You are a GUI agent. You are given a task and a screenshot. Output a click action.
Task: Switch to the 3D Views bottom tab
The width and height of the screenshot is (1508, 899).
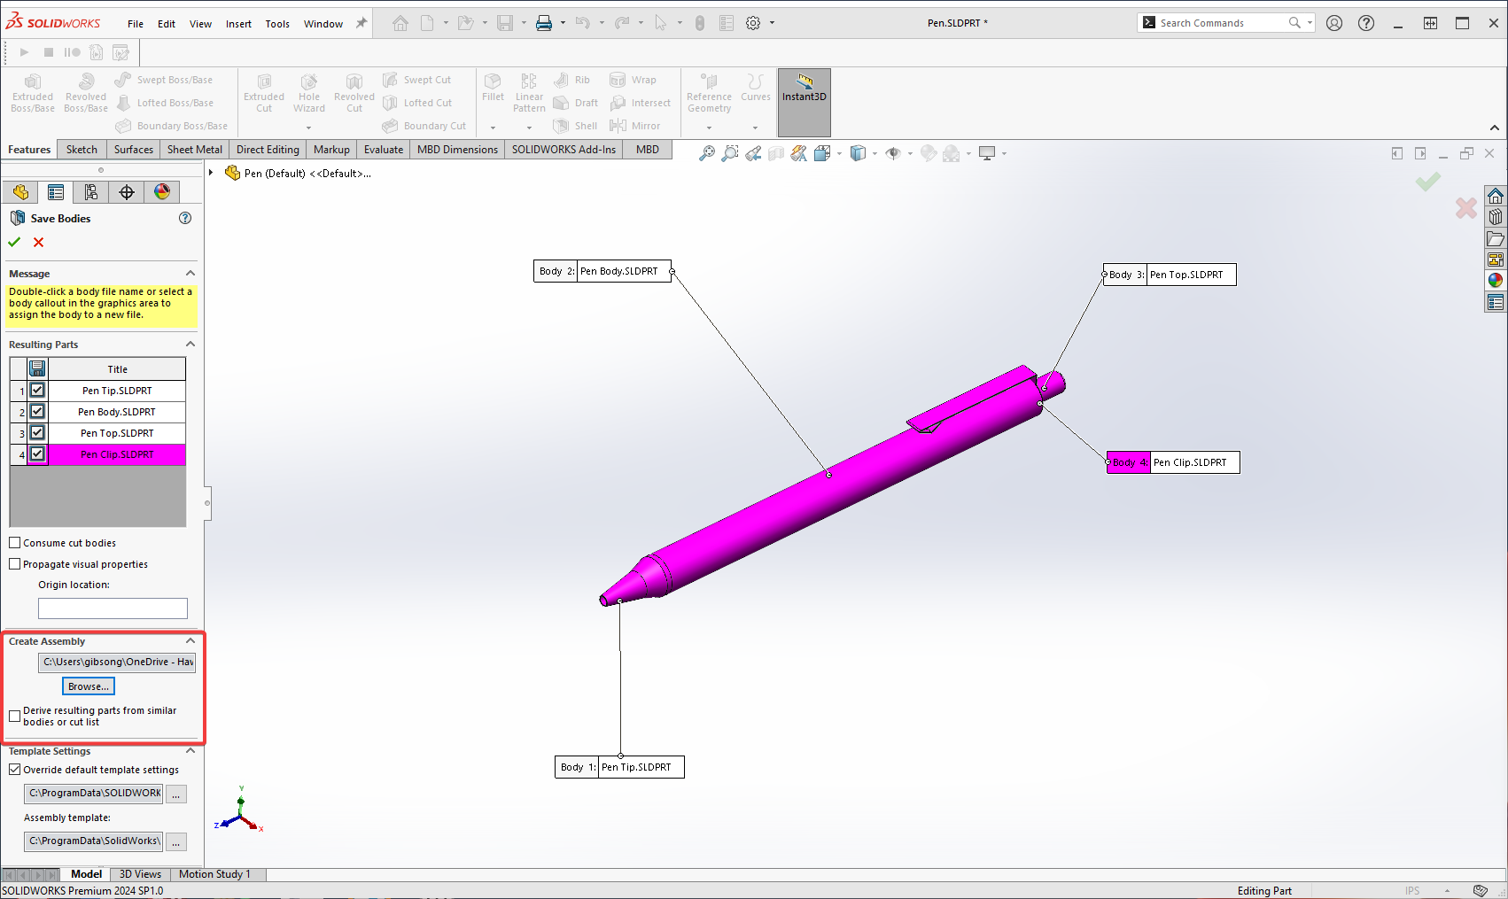pyautogui.click(x=140, y=874)
